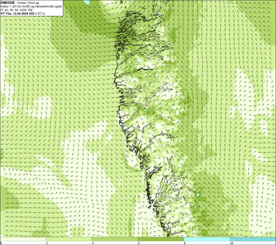276x245 pixels.
Task: Click the 6–8 m/s dark green legend swatch
Action: 161,239
